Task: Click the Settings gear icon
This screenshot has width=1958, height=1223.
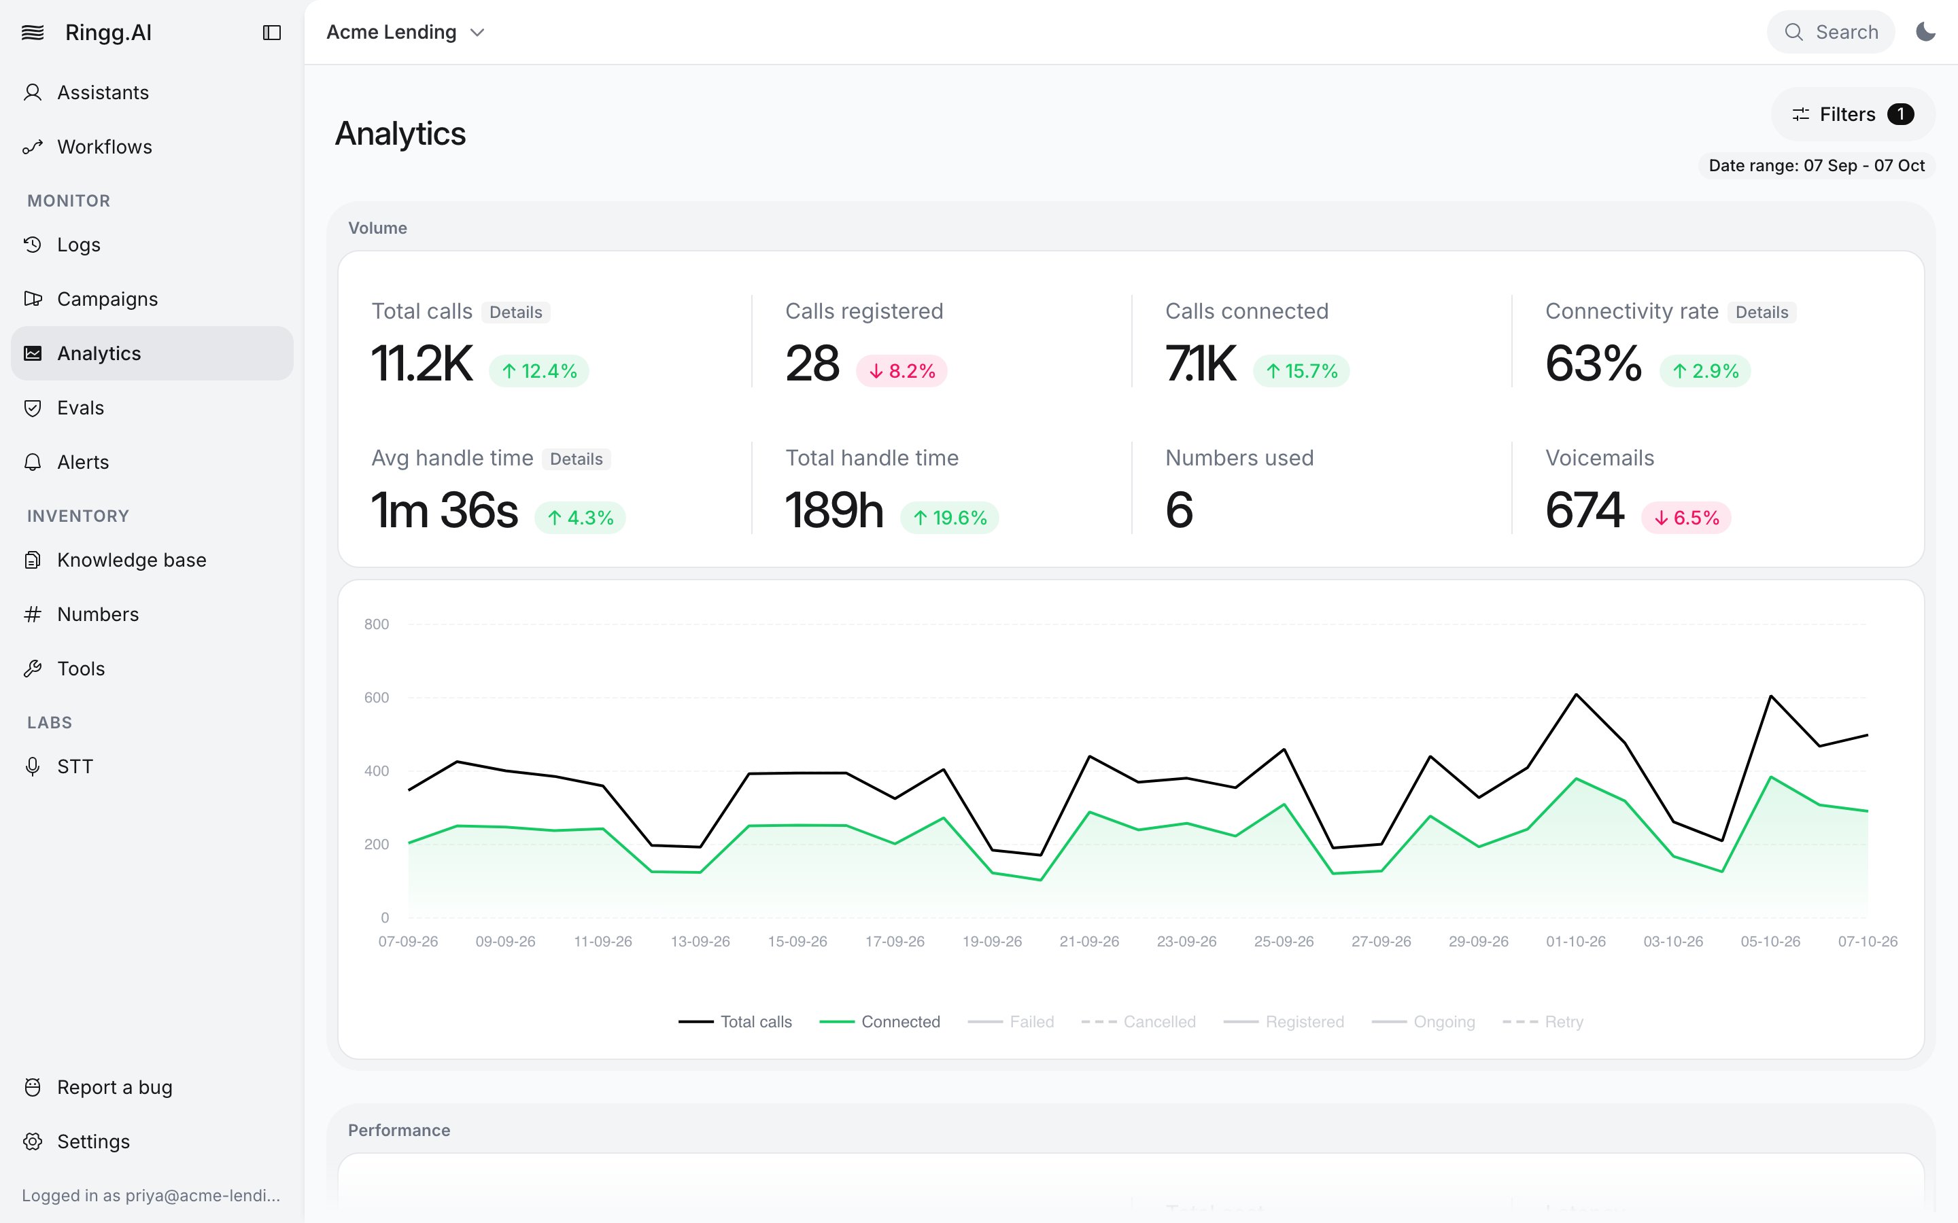Action: (x=33, y=1141)
